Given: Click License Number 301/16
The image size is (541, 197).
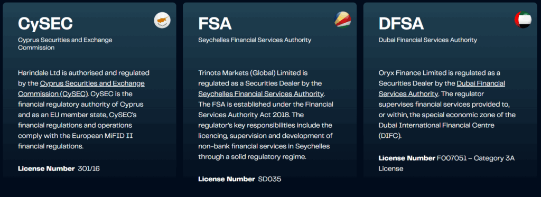Looking at the screenshot, I should [59, 168].
